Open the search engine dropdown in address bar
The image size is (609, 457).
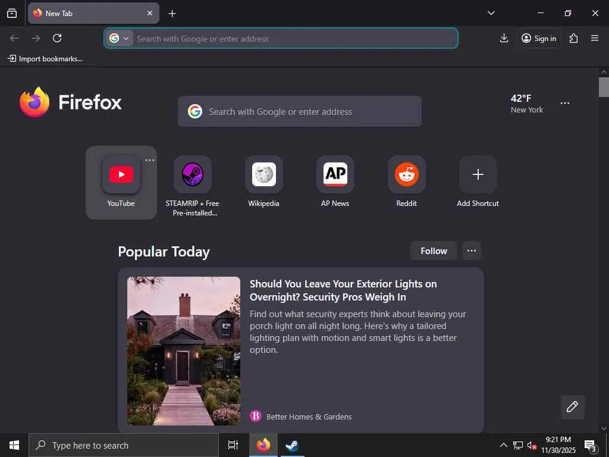119,39
